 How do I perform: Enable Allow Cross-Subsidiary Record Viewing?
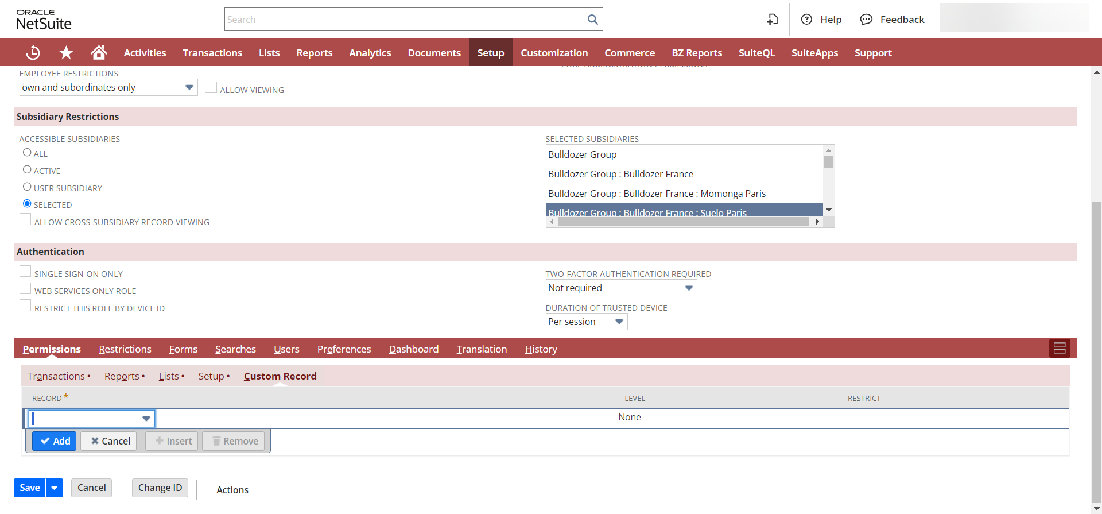(25, 219)
